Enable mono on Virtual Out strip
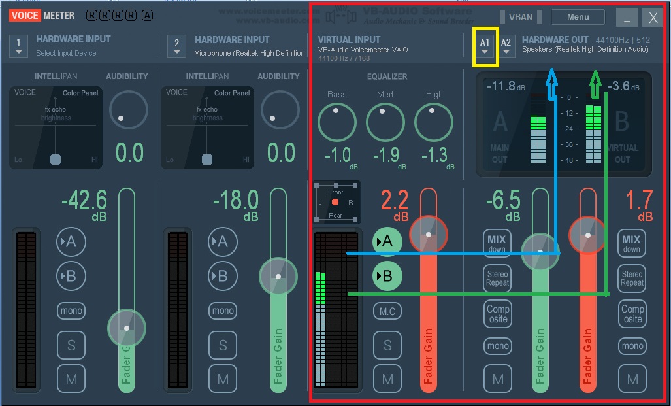The height and width of the screenshot is (406, 671). 632,346
